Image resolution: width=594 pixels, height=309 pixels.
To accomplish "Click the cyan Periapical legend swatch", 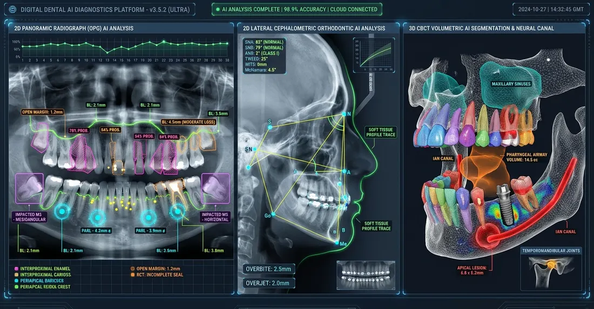I will pos(16,280).
